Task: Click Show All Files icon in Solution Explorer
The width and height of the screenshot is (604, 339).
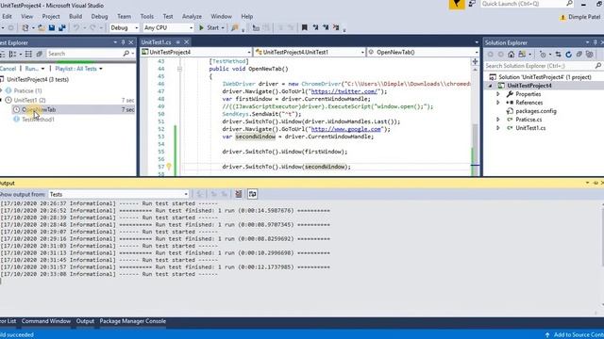Action: pos(589,55)
